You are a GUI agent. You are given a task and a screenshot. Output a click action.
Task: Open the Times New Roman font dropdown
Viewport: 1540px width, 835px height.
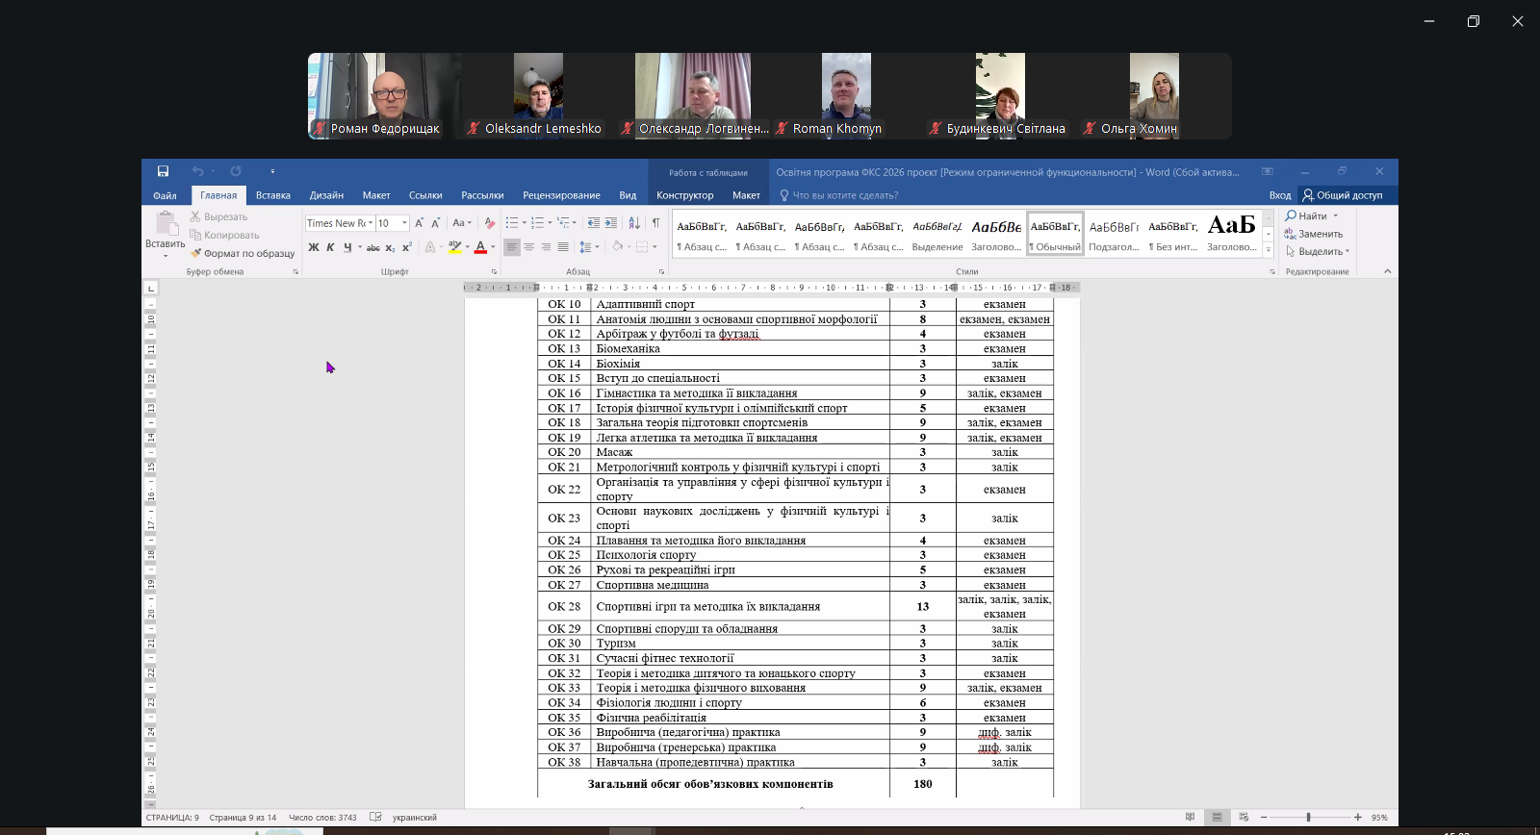point(371,223)
